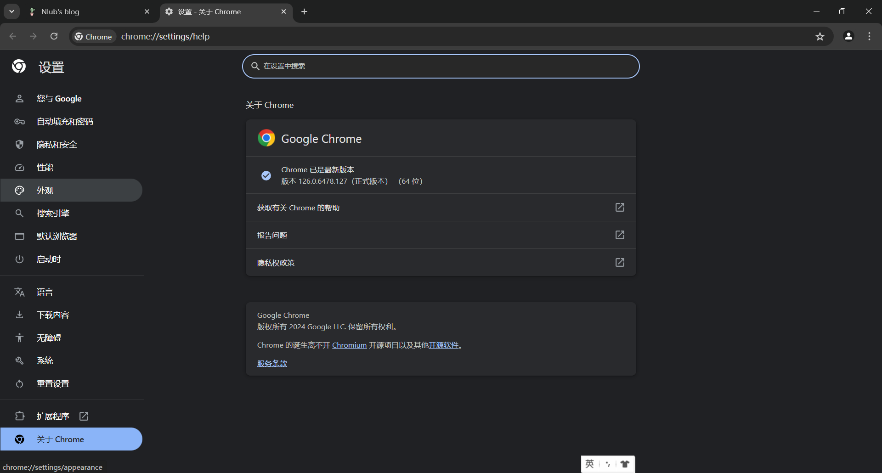Click the shirt icon in IME toolbar

point(625,464)
